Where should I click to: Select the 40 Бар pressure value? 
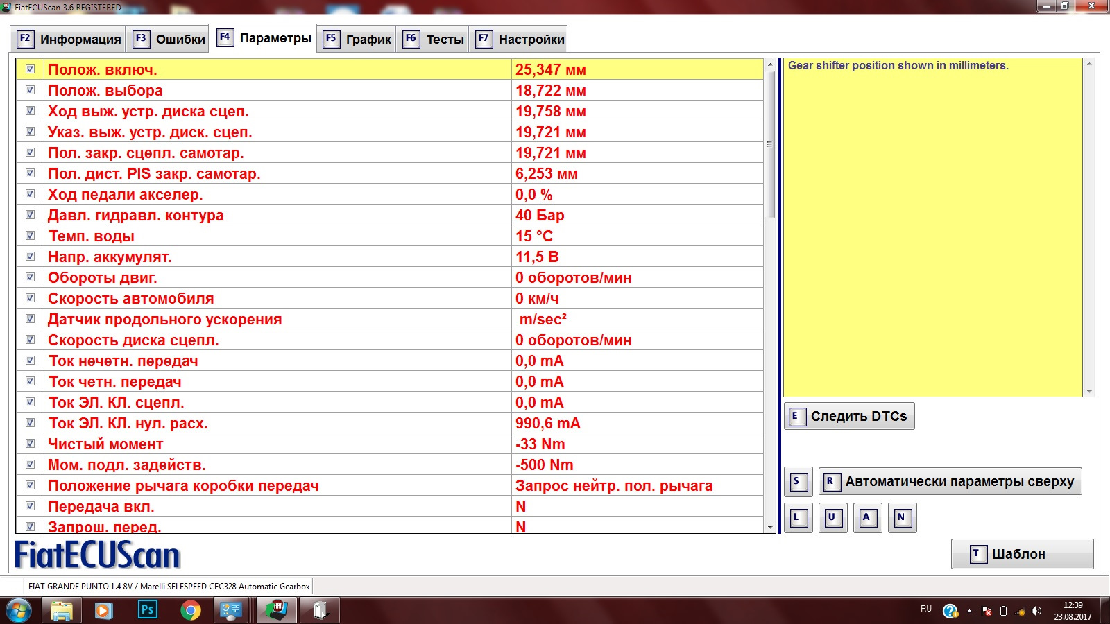540,215
